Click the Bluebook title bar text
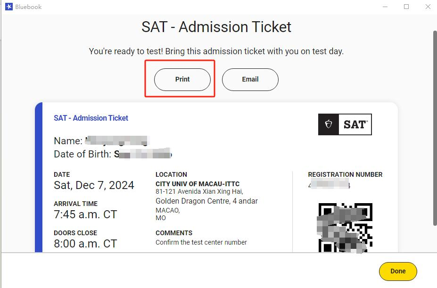The height and width of the screenshot is (288, 437). [28, 7]
